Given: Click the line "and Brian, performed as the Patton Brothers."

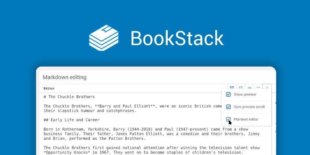Looking at the screenshot, I should tap(95, 138).
